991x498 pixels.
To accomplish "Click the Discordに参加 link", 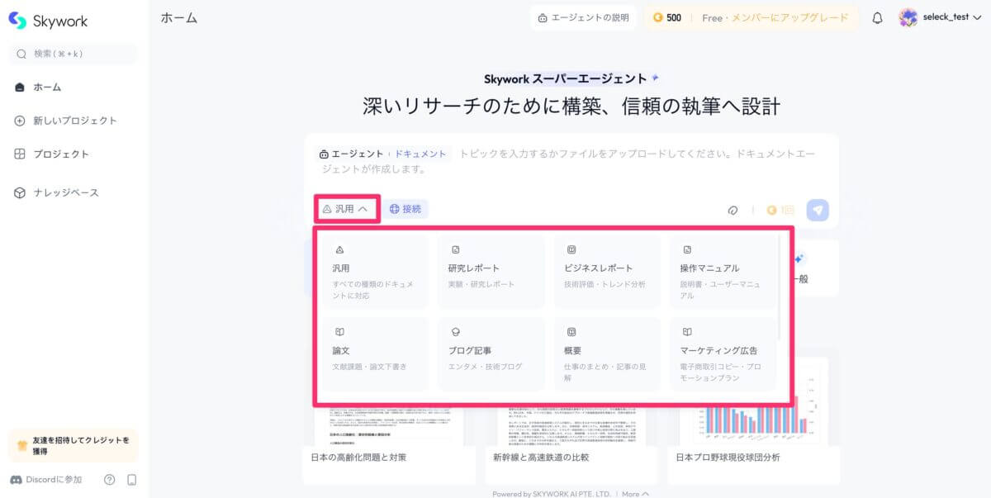I will pyautogui.click(x=46, y=480).
